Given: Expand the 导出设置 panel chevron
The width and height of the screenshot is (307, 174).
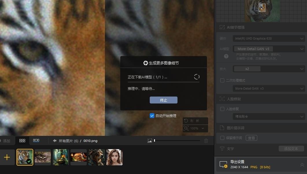Looking at the screenshot, I should (x=302, y=165).
